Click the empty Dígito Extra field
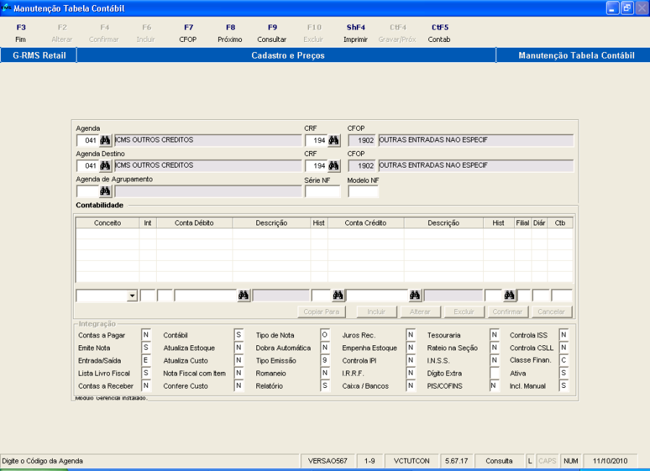650x471 pixels. pyautogui.click(x=495, y=373)
